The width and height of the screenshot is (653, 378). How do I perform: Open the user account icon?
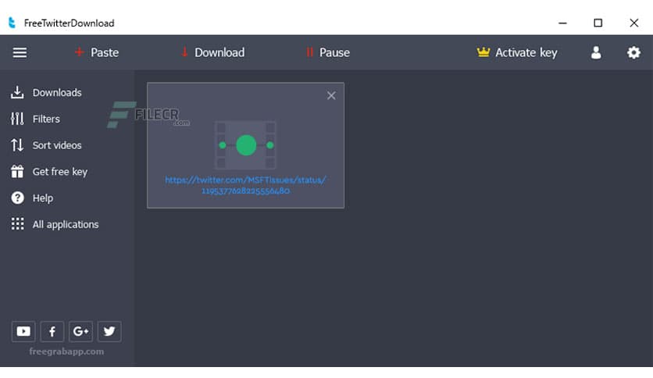tap(596, 52)
